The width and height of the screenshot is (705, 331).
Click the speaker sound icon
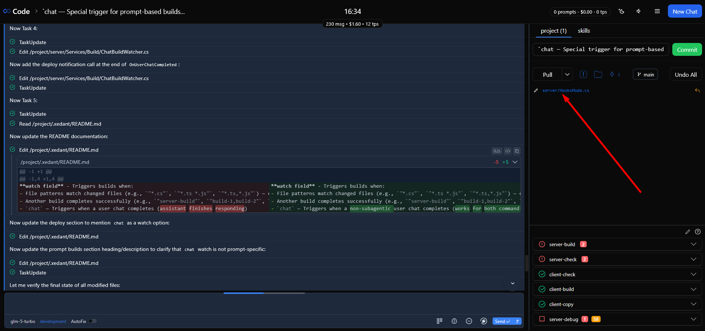639,11
